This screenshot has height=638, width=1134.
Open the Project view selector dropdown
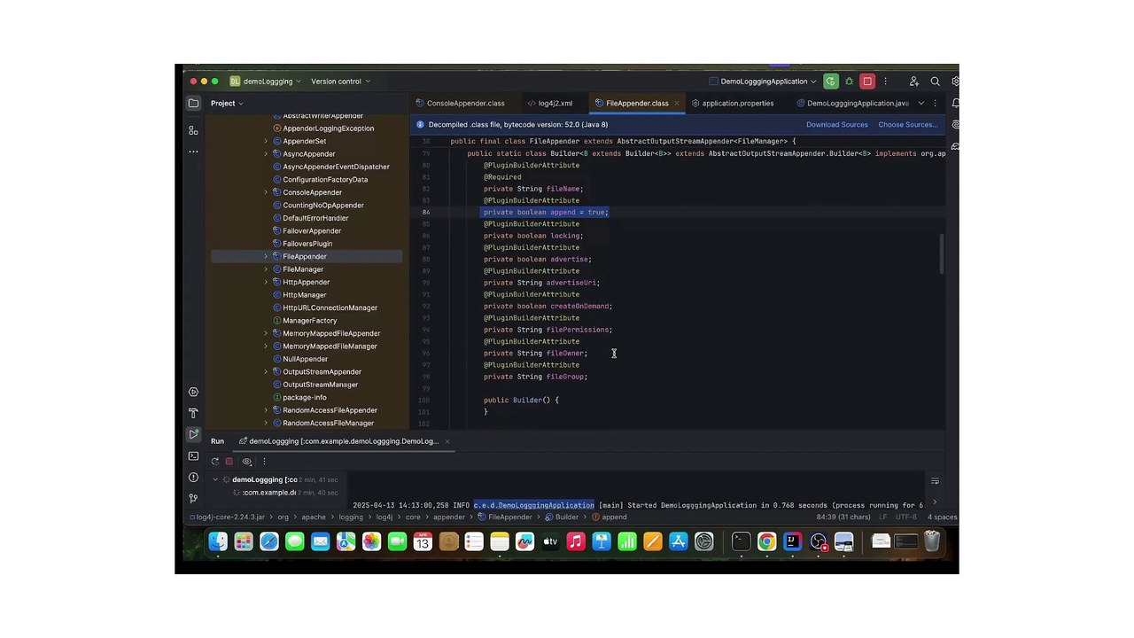(x=227, y=103)
